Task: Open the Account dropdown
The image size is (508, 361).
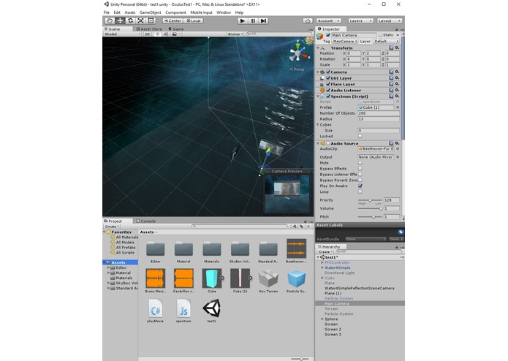Action: 328,20
